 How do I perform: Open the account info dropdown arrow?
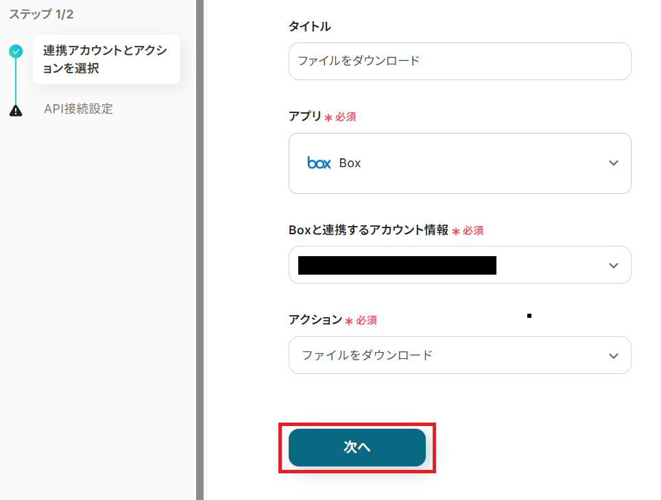pos(613,265)
